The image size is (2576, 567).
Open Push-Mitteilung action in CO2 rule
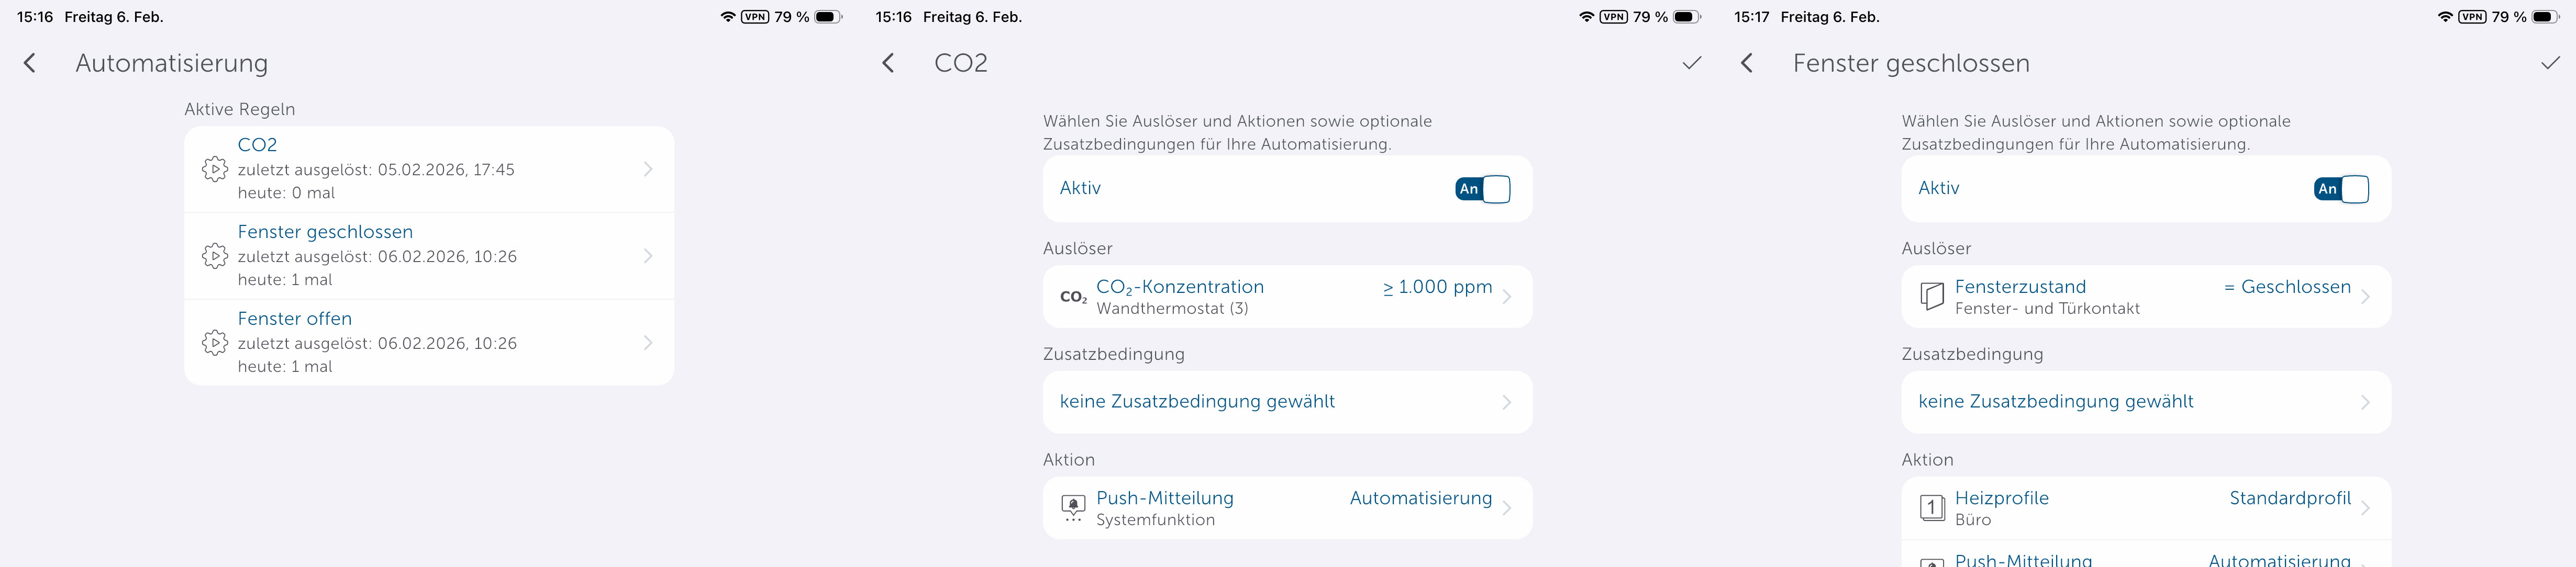[1286, 508]
